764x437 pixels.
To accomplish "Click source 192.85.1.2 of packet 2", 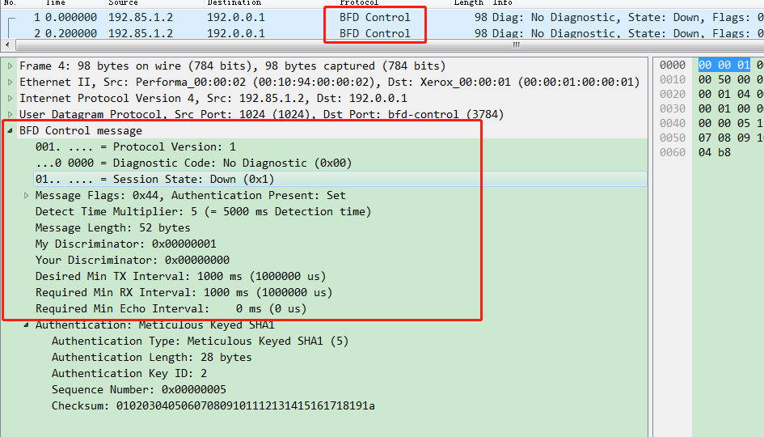I will (141, 33).
